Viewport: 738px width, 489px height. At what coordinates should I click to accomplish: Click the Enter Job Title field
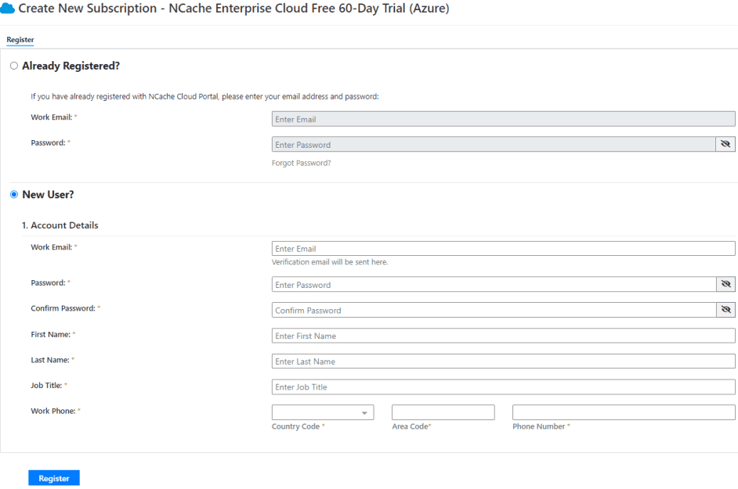click(x=504, y=387)
